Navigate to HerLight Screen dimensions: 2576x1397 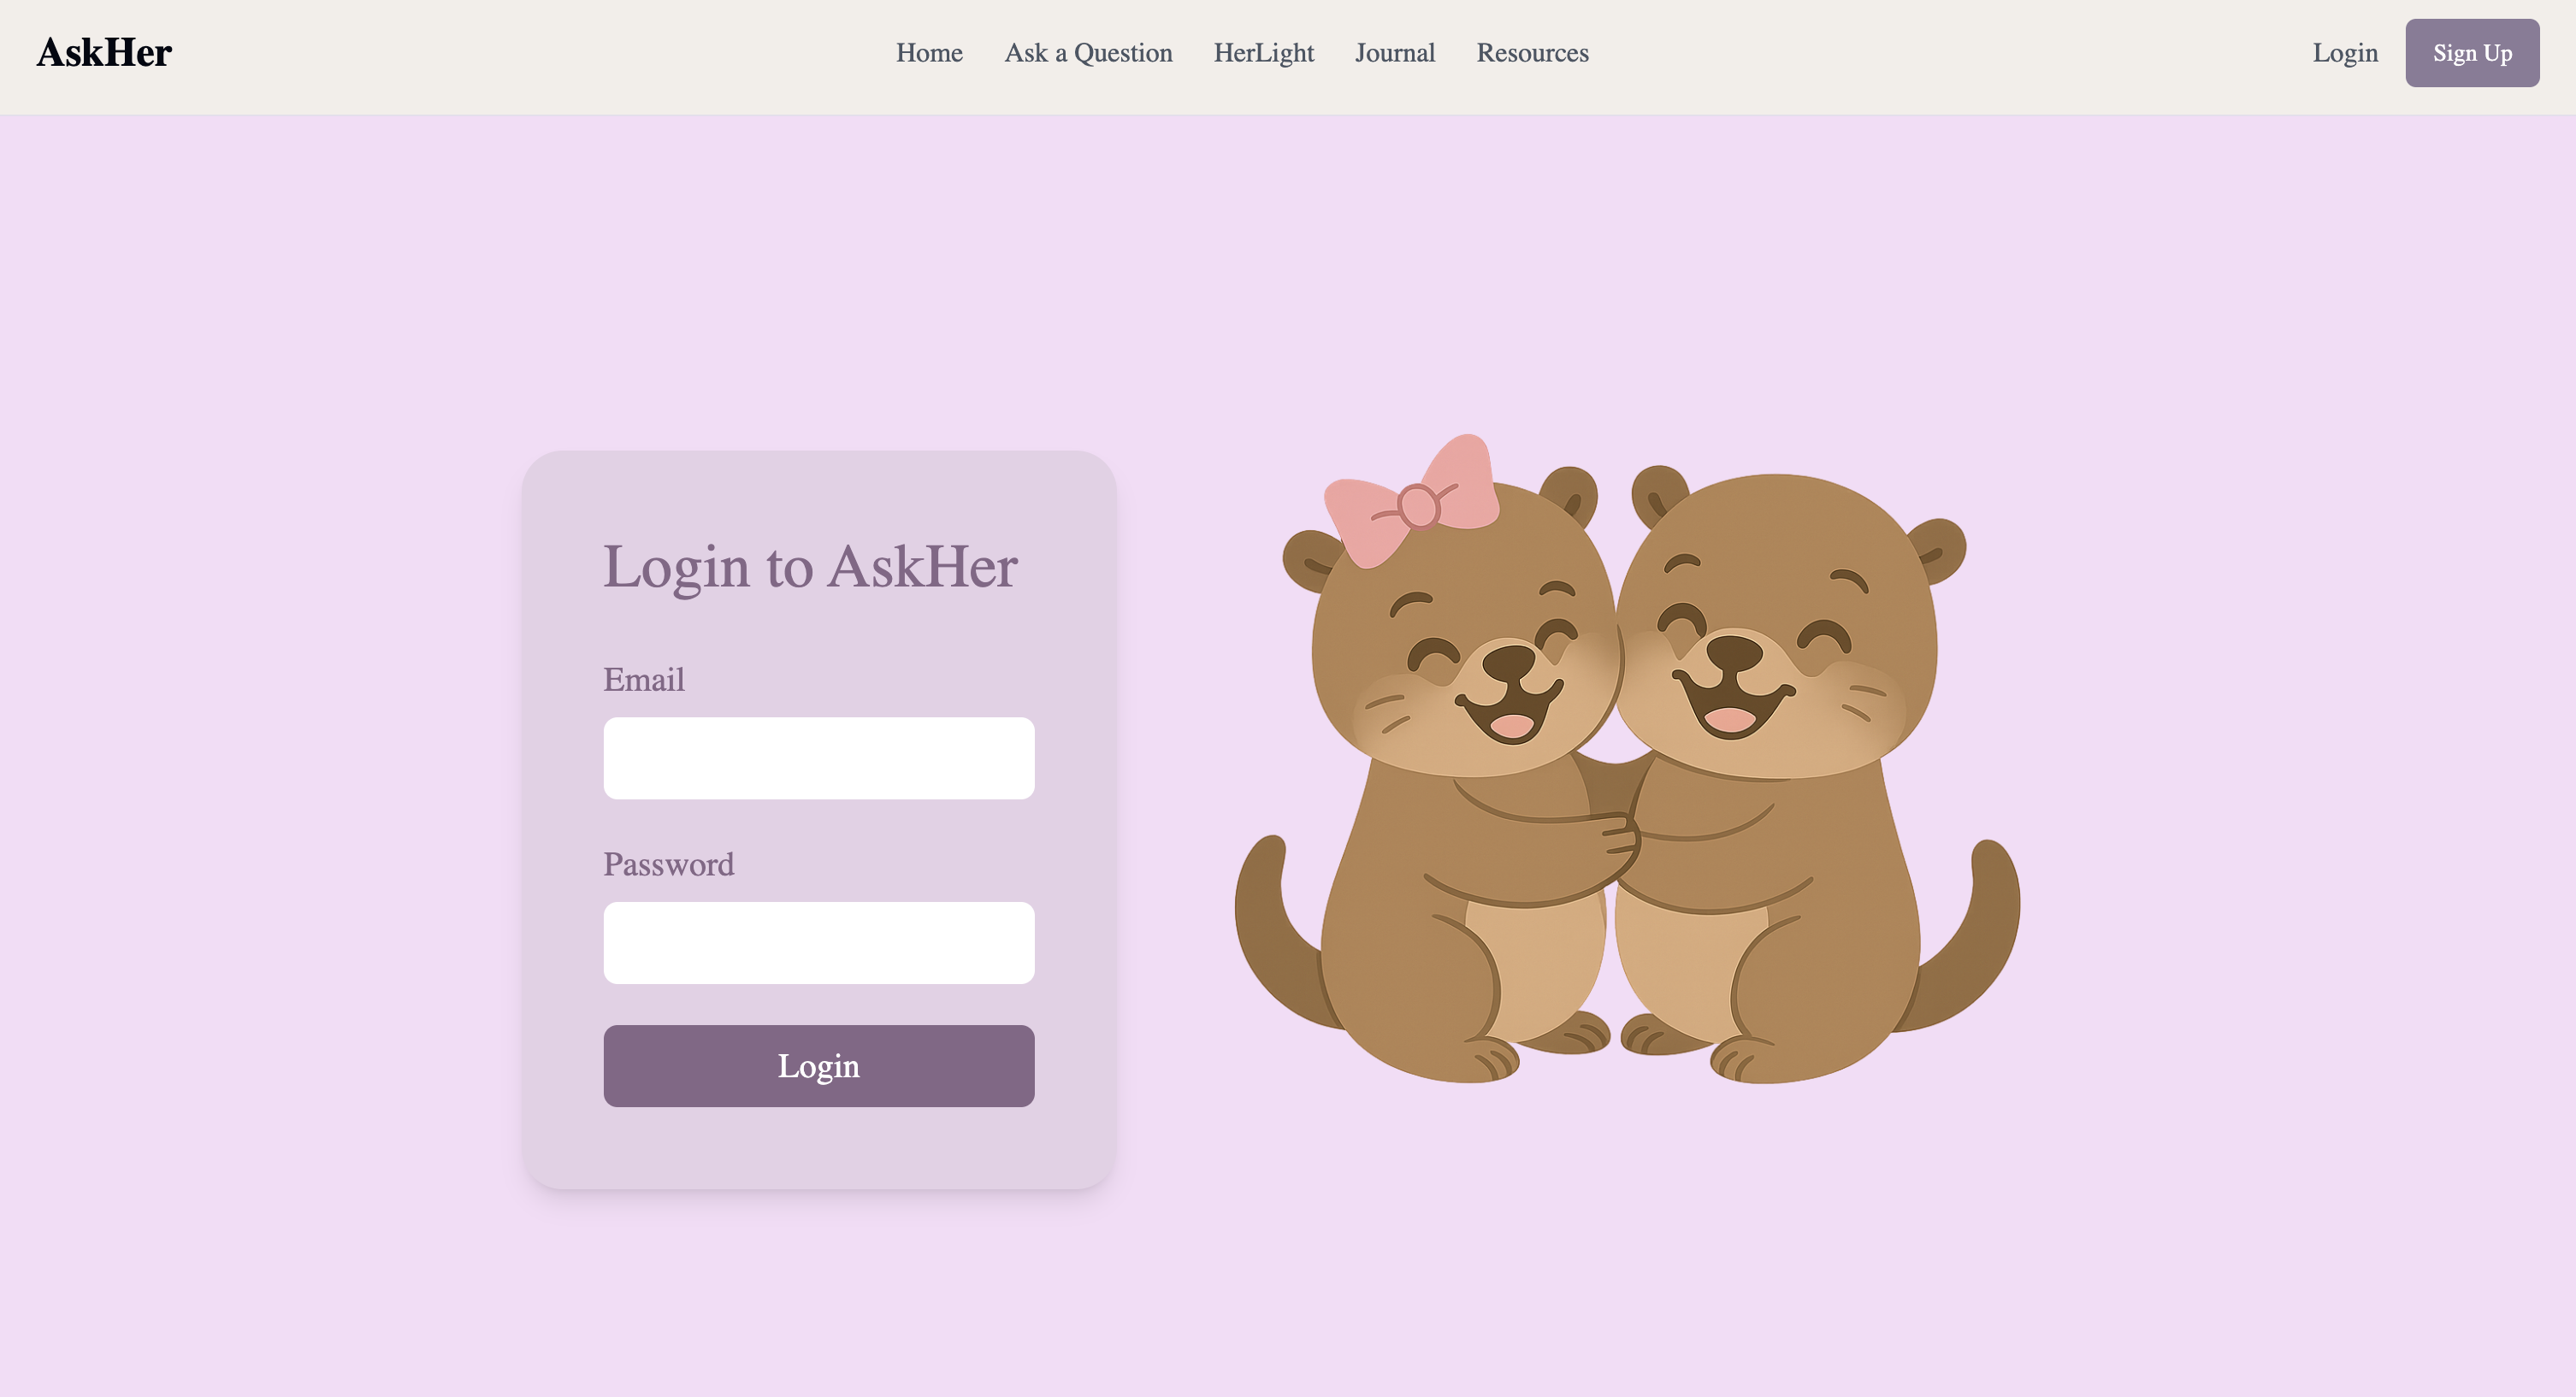(x=1263, y=53)
